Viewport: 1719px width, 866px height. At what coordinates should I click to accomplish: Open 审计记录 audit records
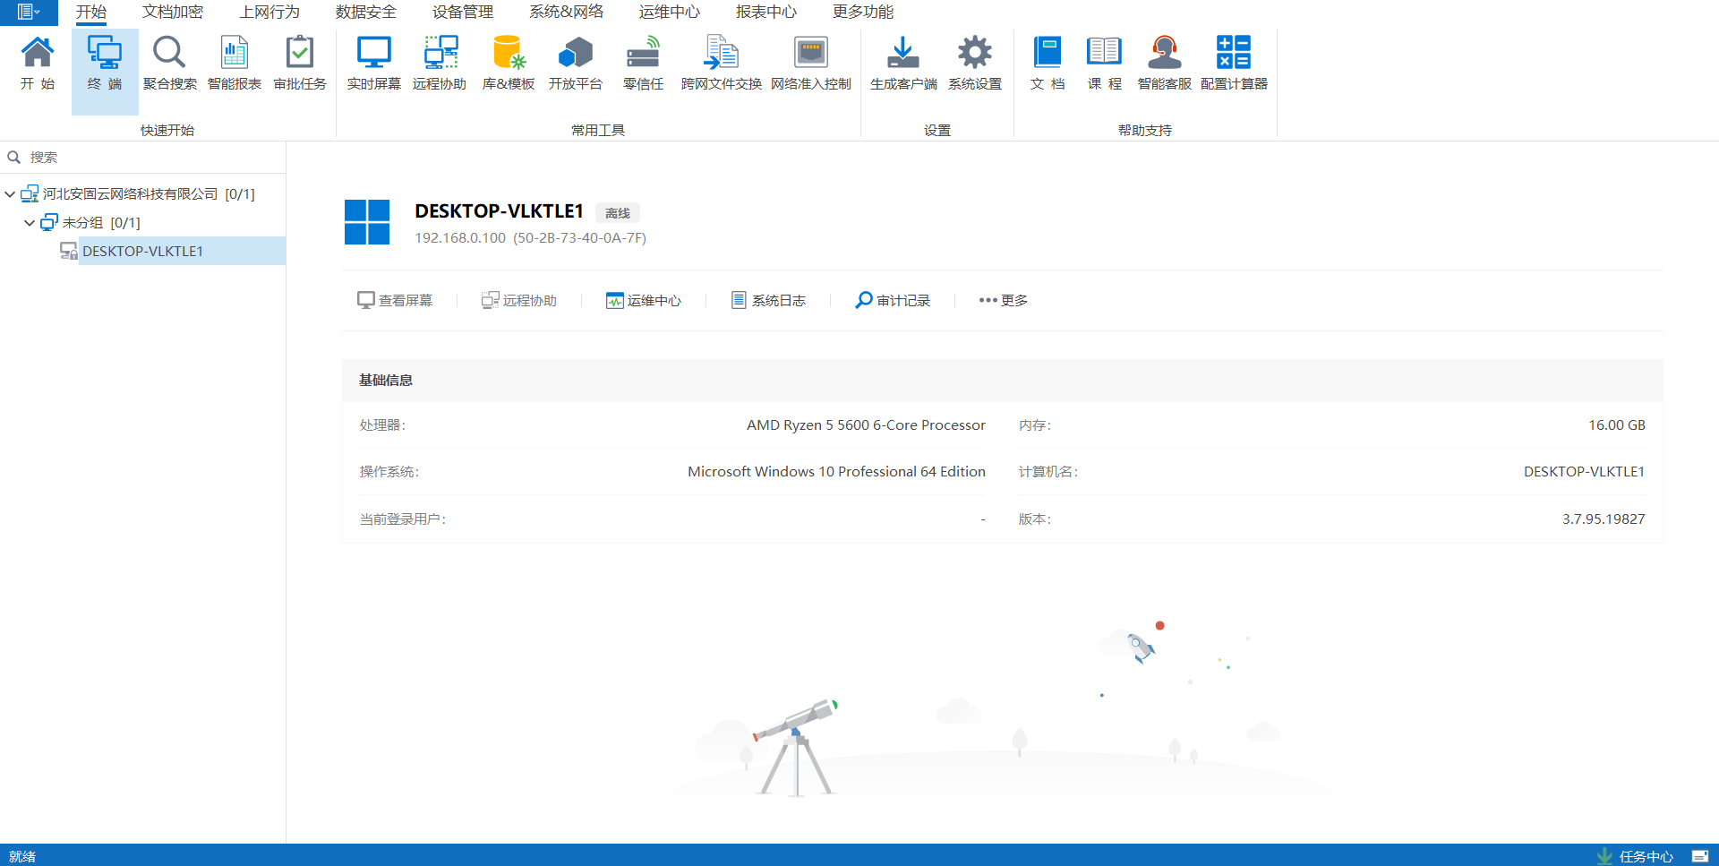click(893, 301)
